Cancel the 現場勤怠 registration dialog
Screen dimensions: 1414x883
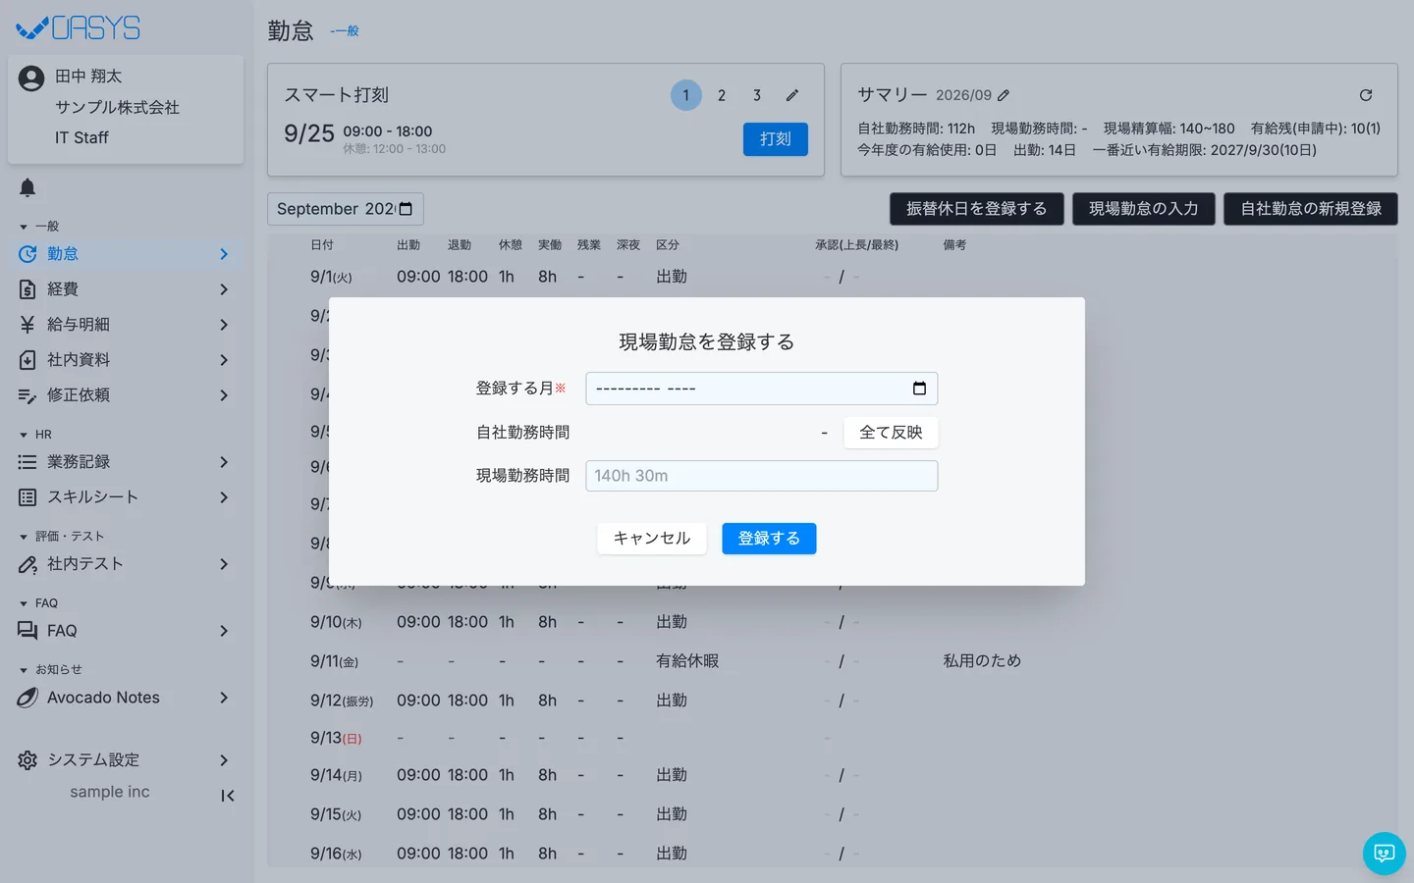click(x=652, y=539)
